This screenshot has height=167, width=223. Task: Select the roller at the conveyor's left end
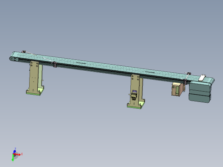[x=12, y=59]
